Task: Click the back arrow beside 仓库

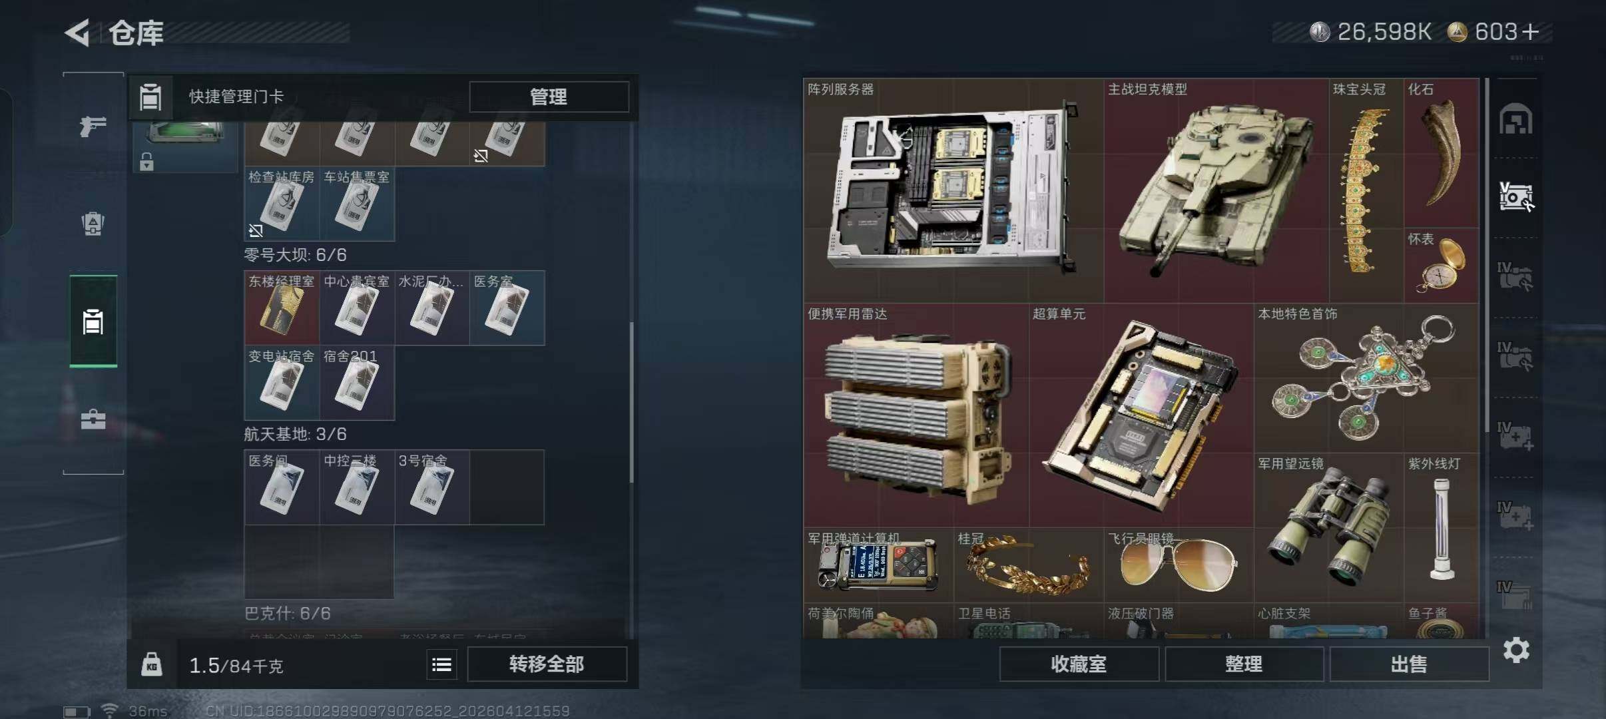Action: click(x=78, y=33)
